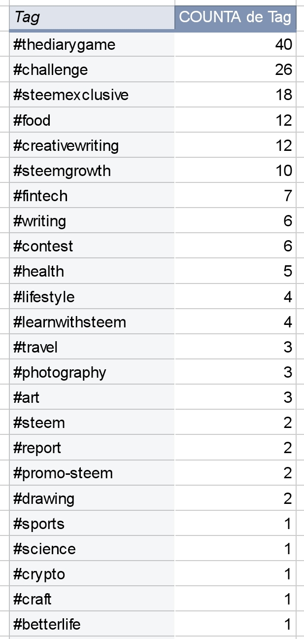Select the #thediarygame cell
This screenshot has height=639, width=304.
tap(92, 45)
